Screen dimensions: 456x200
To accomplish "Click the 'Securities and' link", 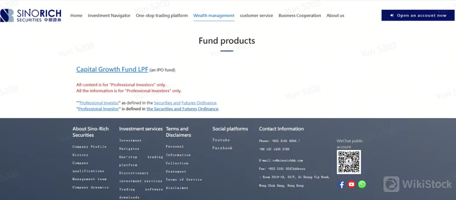I will tap(167, 103).
